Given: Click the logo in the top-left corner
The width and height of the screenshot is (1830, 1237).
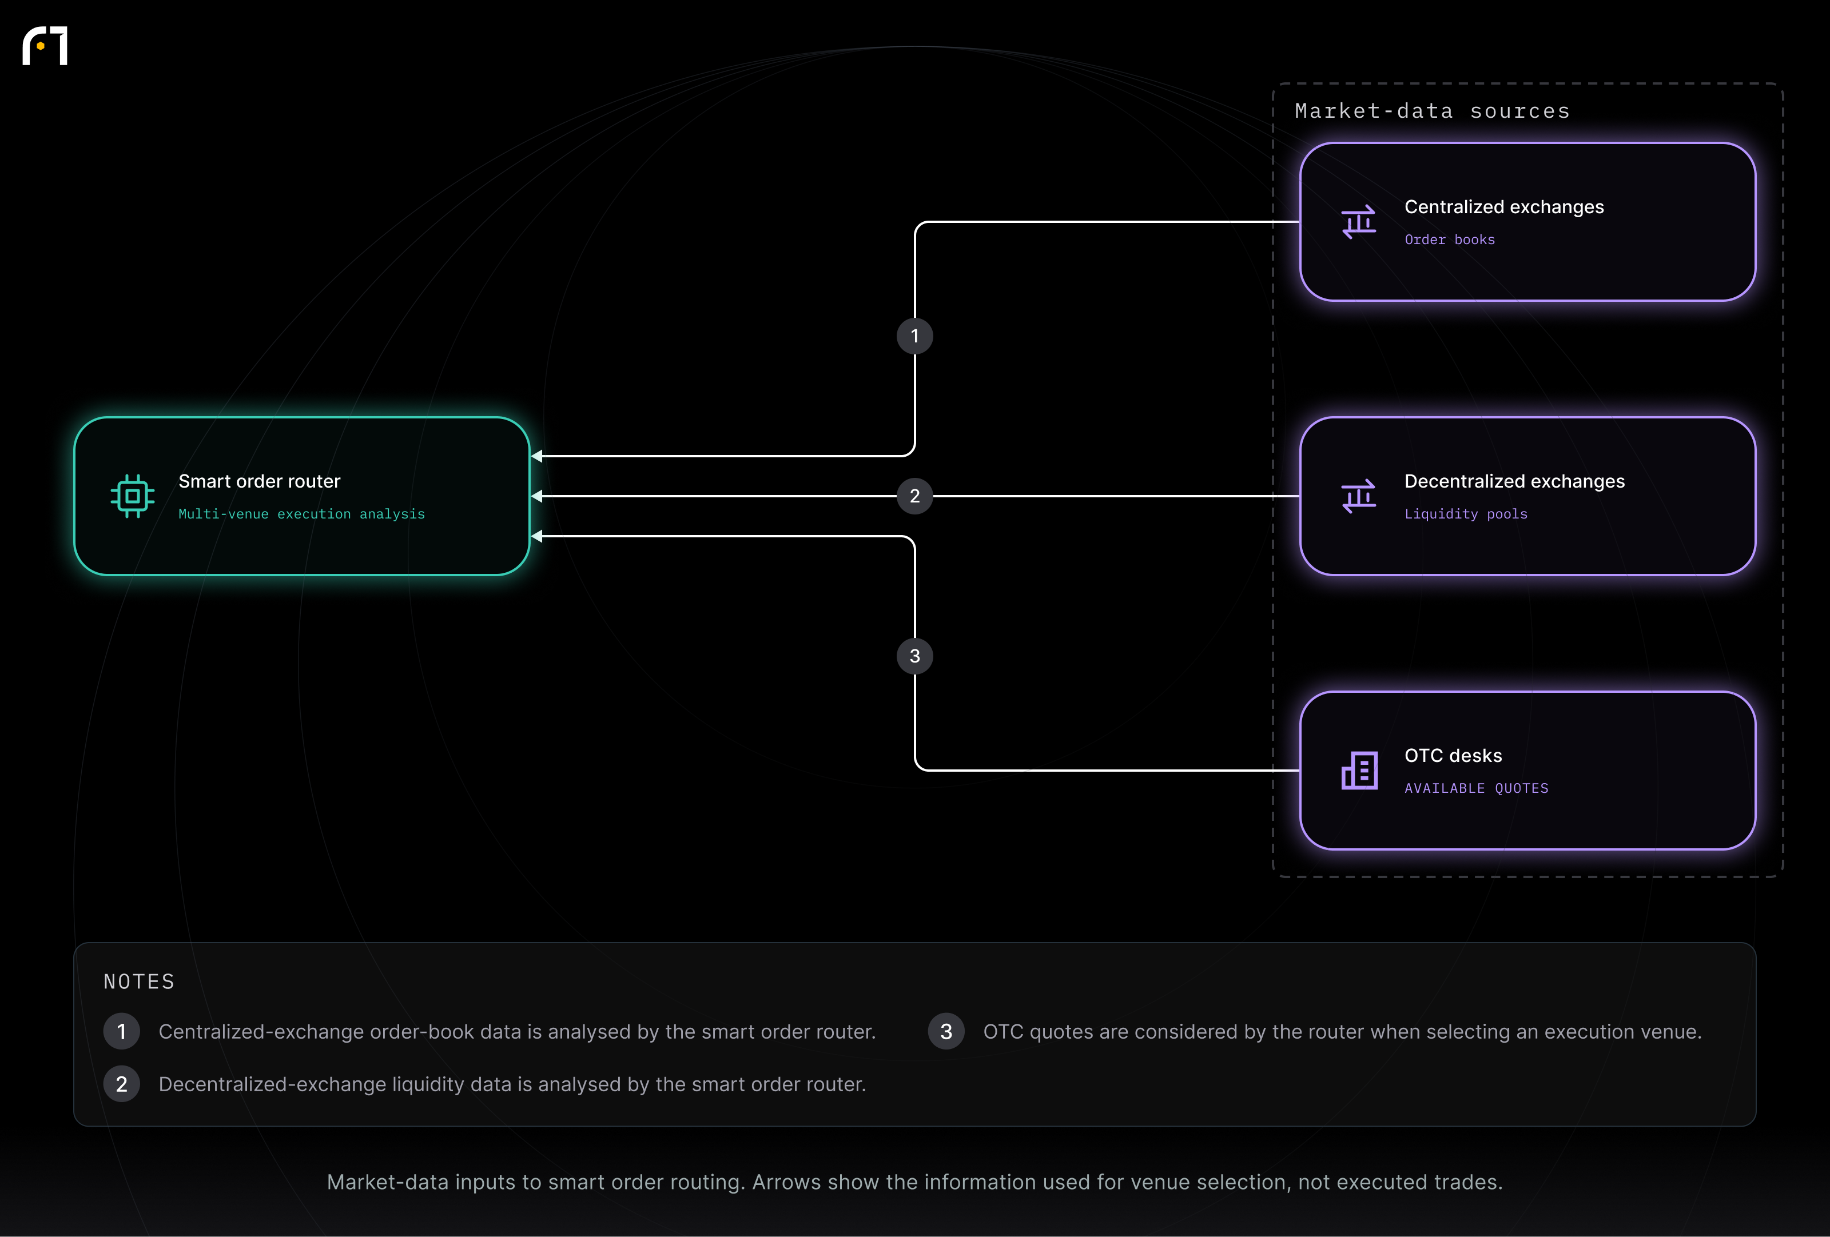Looking at the screenshot, I should click(x=45, y=46).
